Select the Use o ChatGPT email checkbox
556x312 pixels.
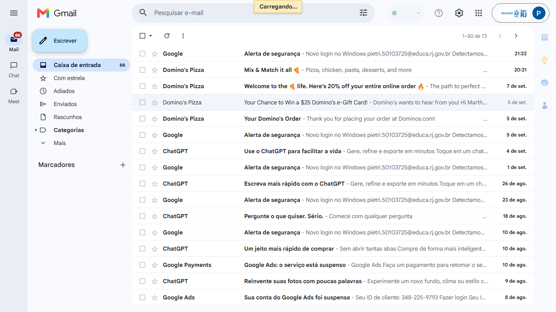[142, 151]
